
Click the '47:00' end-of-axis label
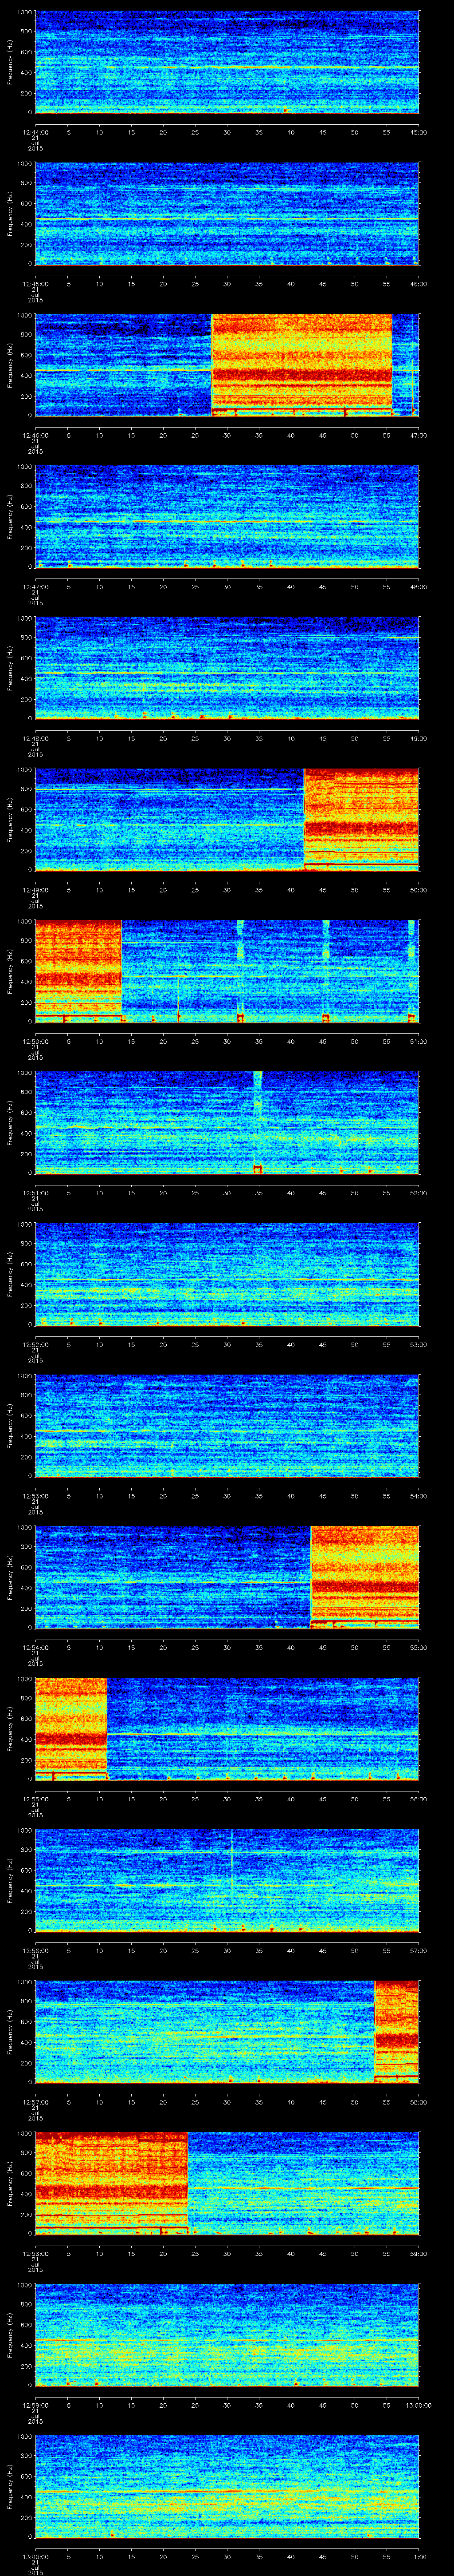tap(419, 435)
